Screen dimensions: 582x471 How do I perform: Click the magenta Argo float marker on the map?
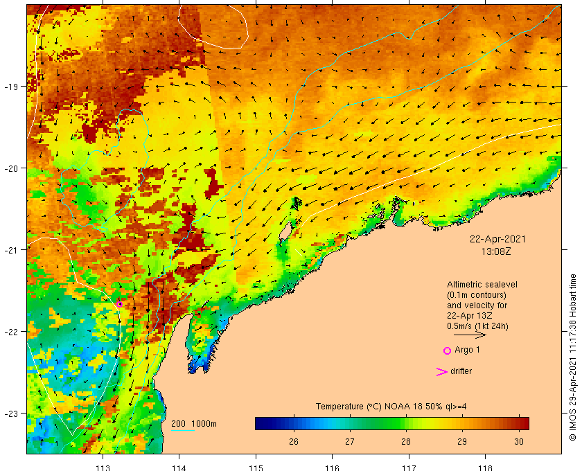[119, 304]
